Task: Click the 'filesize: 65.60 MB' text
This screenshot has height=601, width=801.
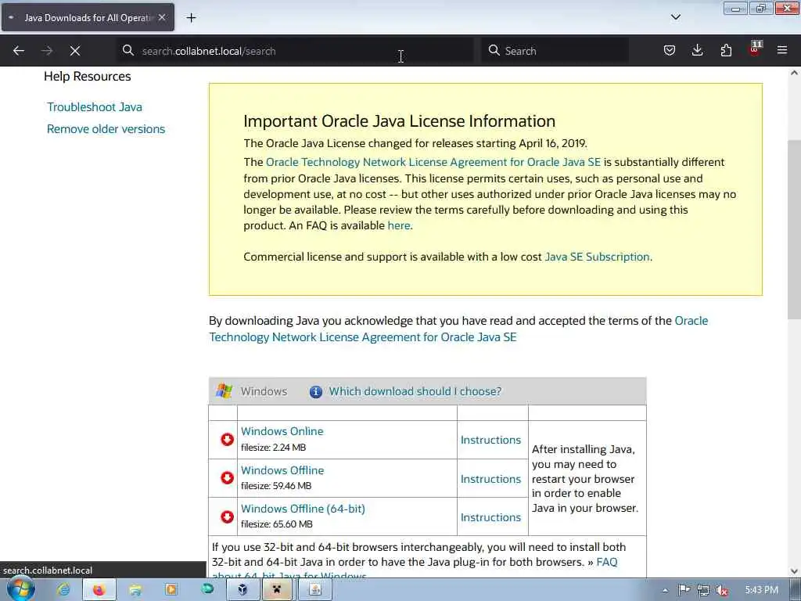Action: [276, 524]
